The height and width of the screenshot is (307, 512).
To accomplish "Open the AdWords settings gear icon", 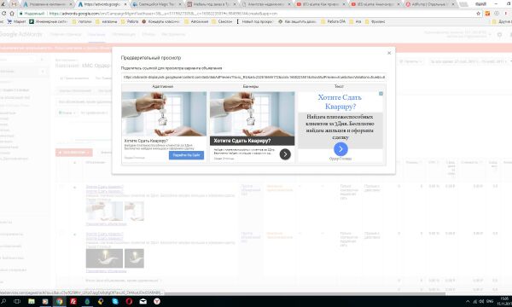I will pyautogui.click(x=499, y=34).
